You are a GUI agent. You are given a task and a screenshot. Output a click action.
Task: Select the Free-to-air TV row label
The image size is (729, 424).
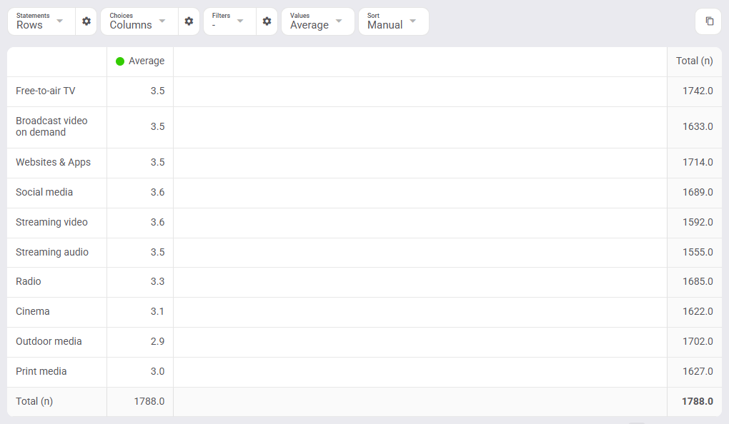(46, 91)
